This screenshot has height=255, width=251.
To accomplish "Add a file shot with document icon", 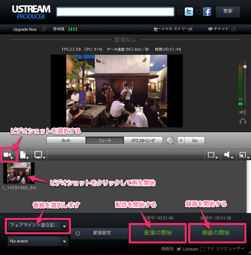I will (24, 155).
